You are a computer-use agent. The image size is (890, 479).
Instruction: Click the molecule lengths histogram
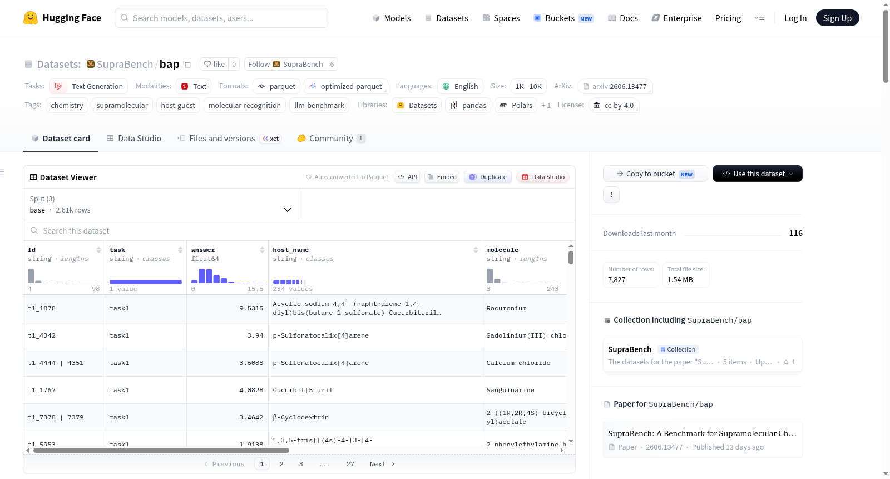[x=522, y=276]
